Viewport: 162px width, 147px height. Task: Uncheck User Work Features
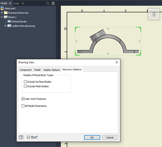(x=23, y=99)
